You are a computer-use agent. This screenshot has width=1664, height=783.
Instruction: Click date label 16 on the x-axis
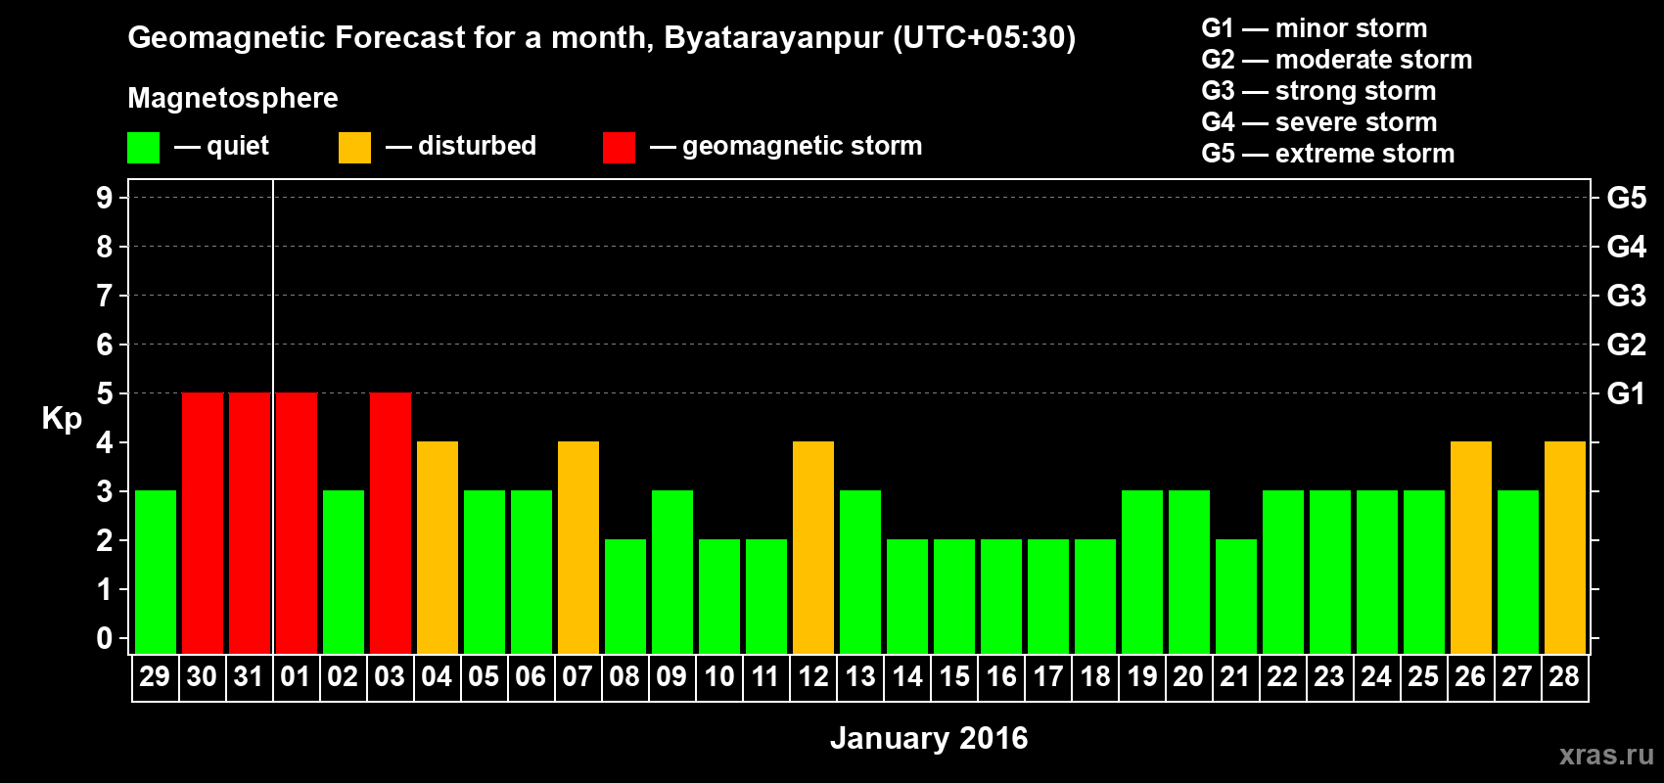click(x=1000, y=676)
